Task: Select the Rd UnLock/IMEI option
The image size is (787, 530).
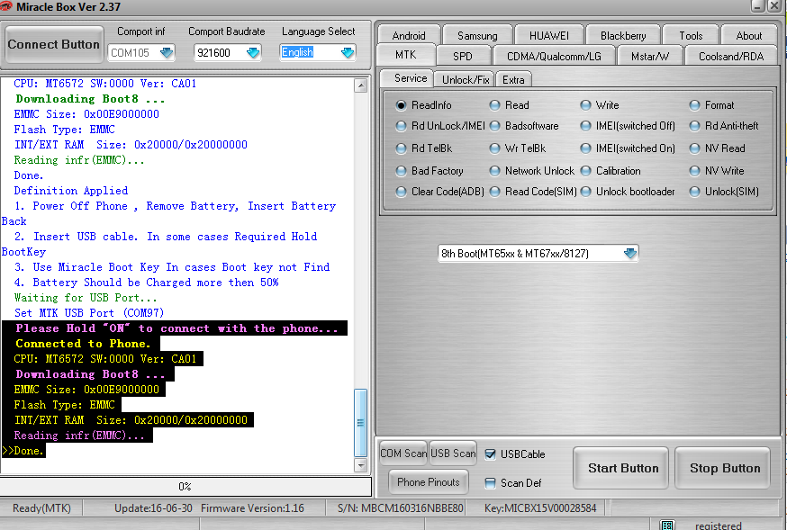Action: coord(401,126)
